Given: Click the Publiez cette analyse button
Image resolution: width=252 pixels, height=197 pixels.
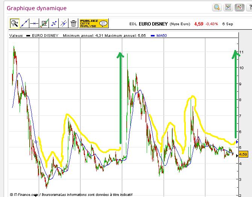Looking at the screenshot, I should pyautogui.click(x=94, y=23).
